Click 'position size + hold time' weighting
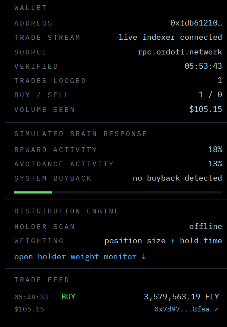The image size is (227, 327). point(163,241)
